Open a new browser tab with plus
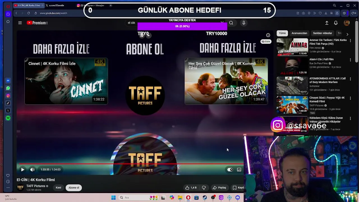359x202 pixels. pos(111,5)
